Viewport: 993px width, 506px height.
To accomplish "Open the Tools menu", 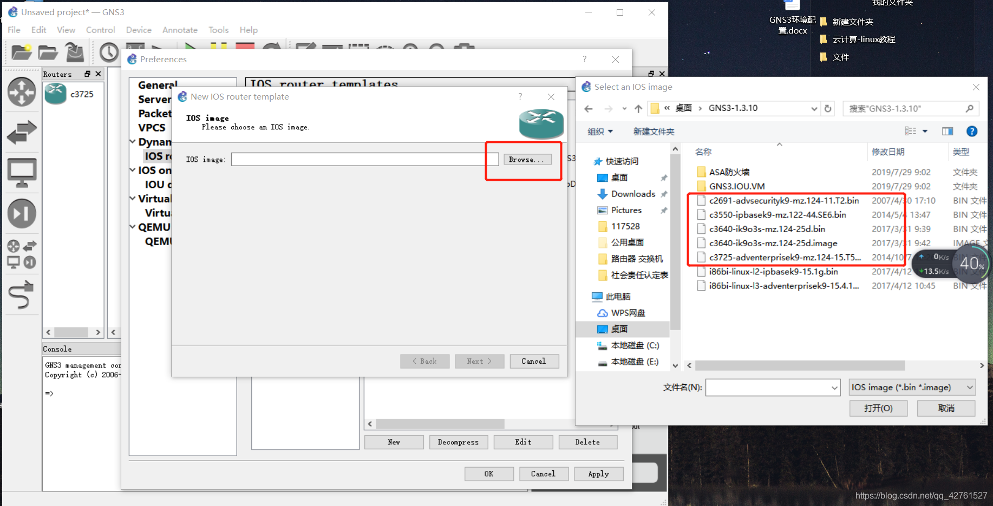I will click(218, 30).
